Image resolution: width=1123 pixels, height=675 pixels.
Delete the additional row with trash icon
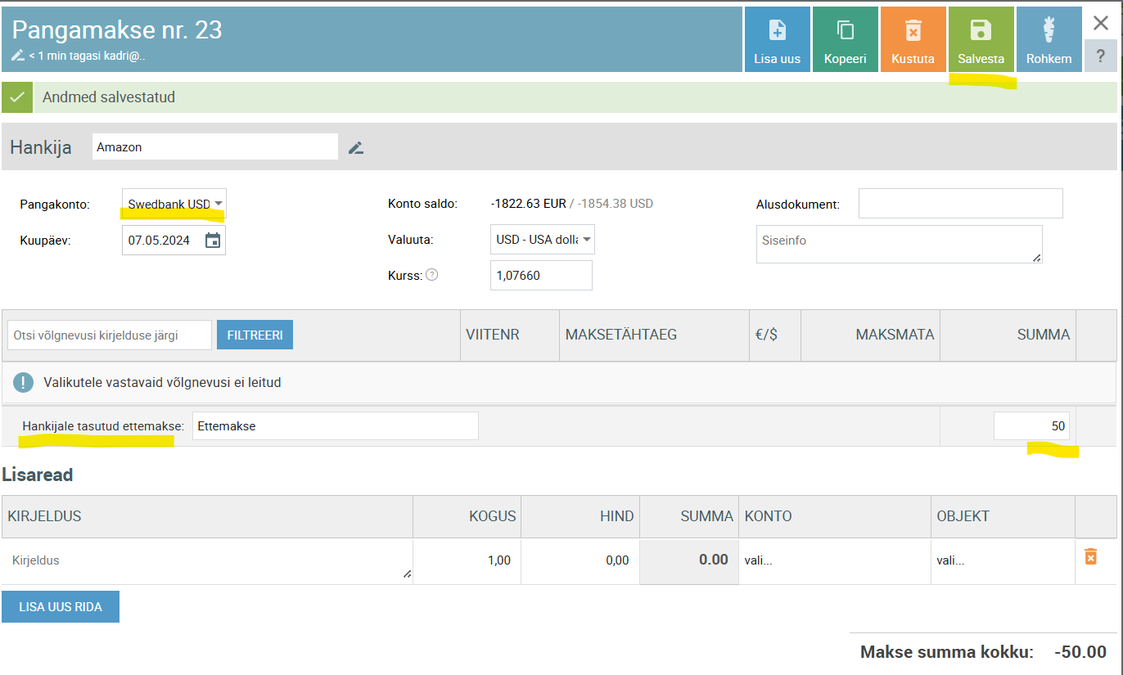(1090, 557)
